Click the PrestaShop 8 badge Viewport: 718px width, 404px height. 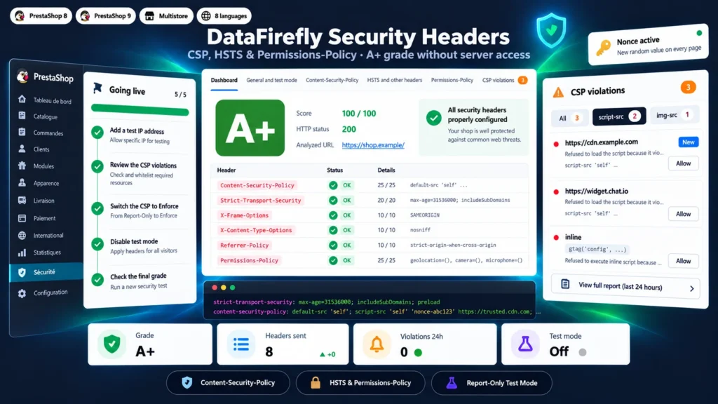[x=41, y=16]
